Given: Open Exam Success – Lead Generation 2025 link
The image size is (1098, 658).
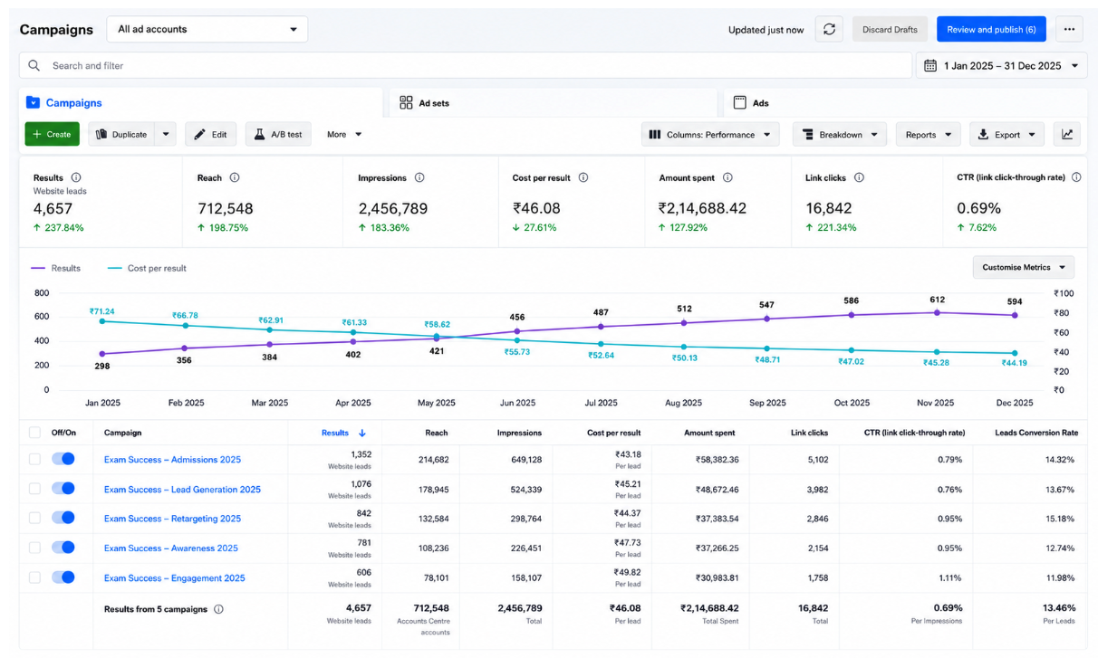Looking at the screenshot, I should [182, 490].
